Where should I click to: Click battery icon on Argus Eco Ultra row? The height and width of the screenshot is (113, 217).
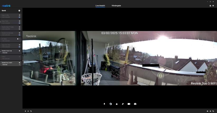click(19, 47)
